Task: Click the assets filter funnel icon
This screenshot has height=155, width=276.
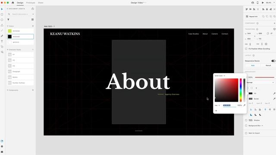Action: tap(8, 19)
